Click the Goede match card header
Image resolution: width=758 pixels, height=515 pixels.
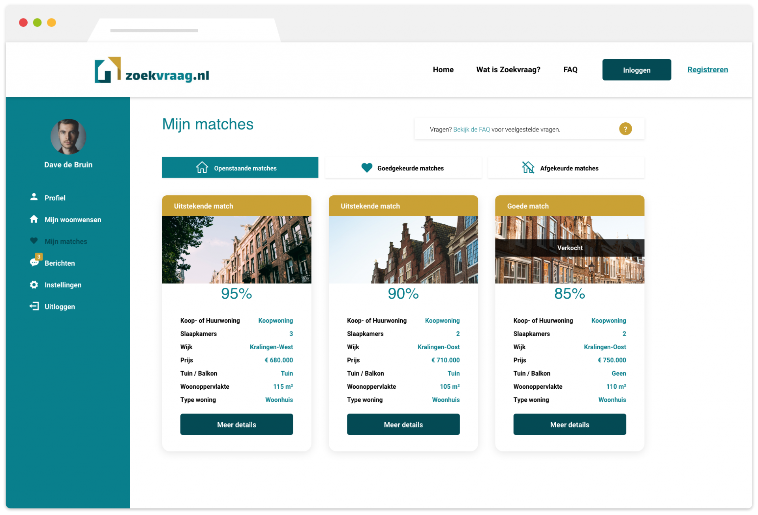coord(570,206)
